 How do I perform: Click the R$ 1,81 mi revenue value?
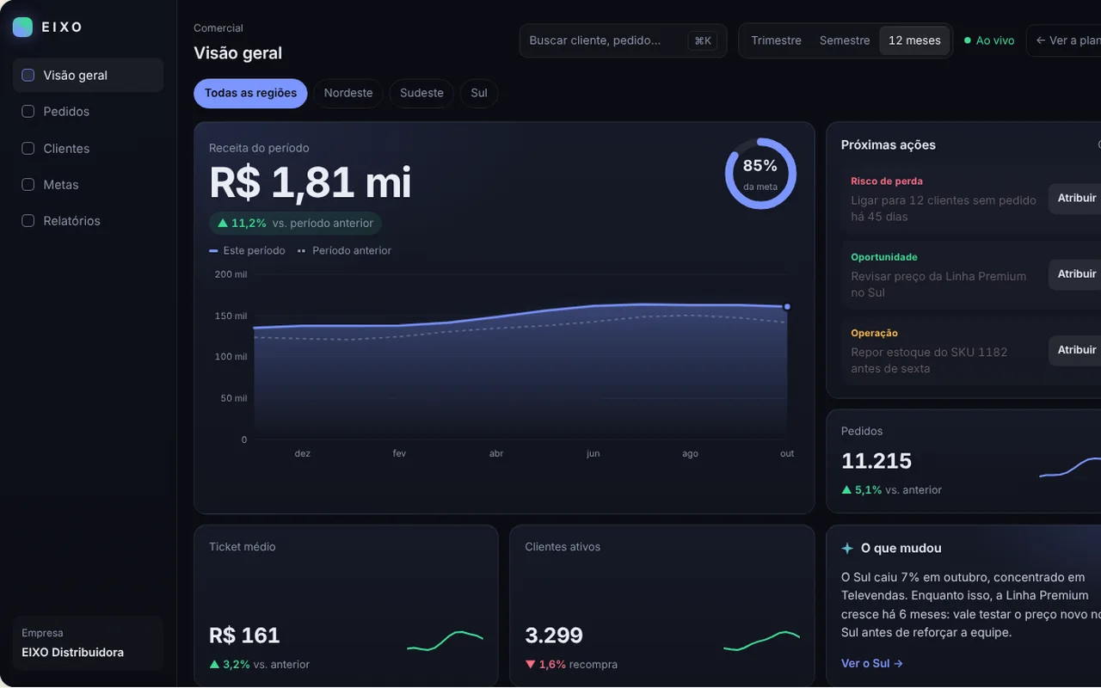click(x=311, y=182)
